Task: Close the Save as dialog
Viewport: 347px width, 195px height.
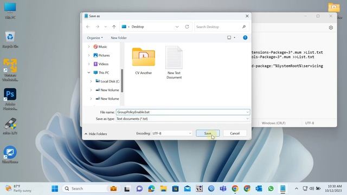Action: point(247,16)
